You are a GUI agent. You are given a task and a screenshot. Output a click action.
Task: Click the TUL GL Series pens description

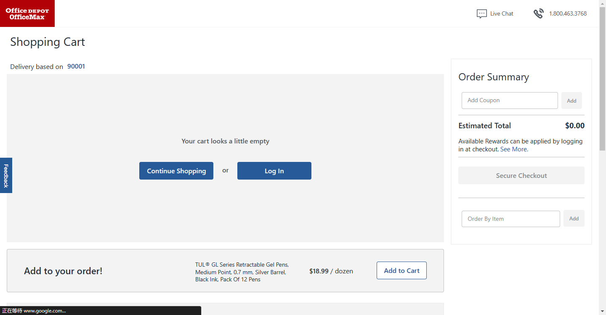(242, 272)
